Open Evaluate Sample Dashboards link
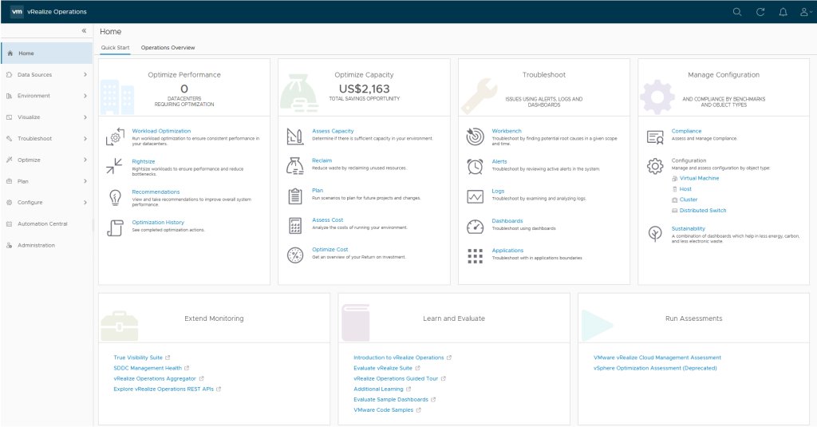 click(x=391, y=399)
